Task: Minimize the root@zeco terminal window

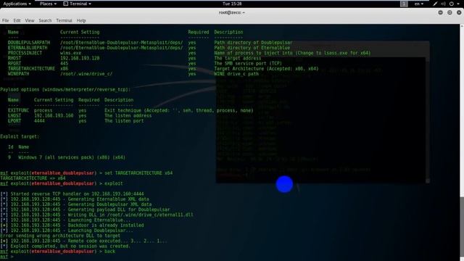Action: coord(440,12)
